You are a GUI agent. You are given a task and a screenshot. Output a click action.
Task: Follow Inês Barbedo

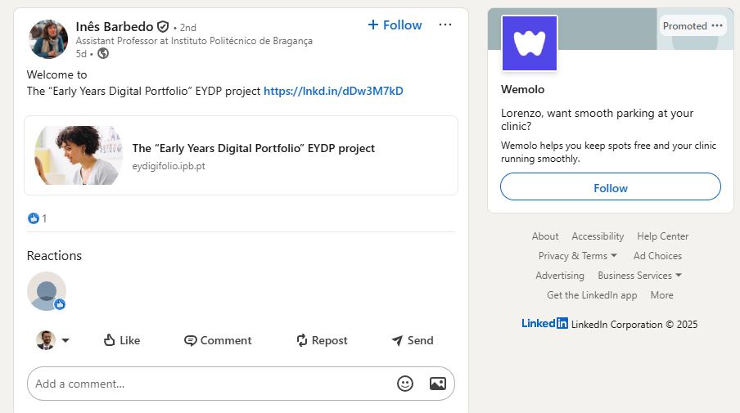[x=395, y=25]
